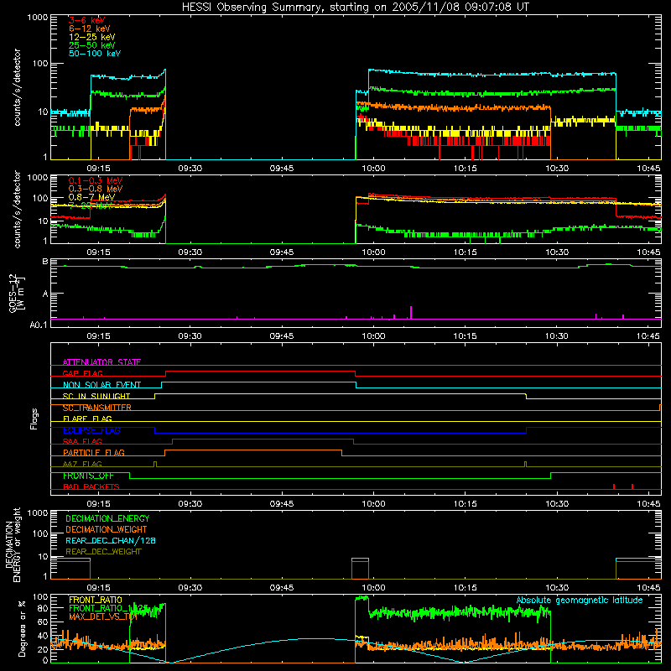Select the SC_TRANSMITTER flag label
Image resolution: width=671 pixels, height=671 pixels.
pyautogui.click(x=96, y=408)
